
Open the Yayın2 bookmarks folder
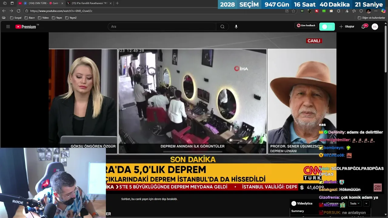click(71, 18)
